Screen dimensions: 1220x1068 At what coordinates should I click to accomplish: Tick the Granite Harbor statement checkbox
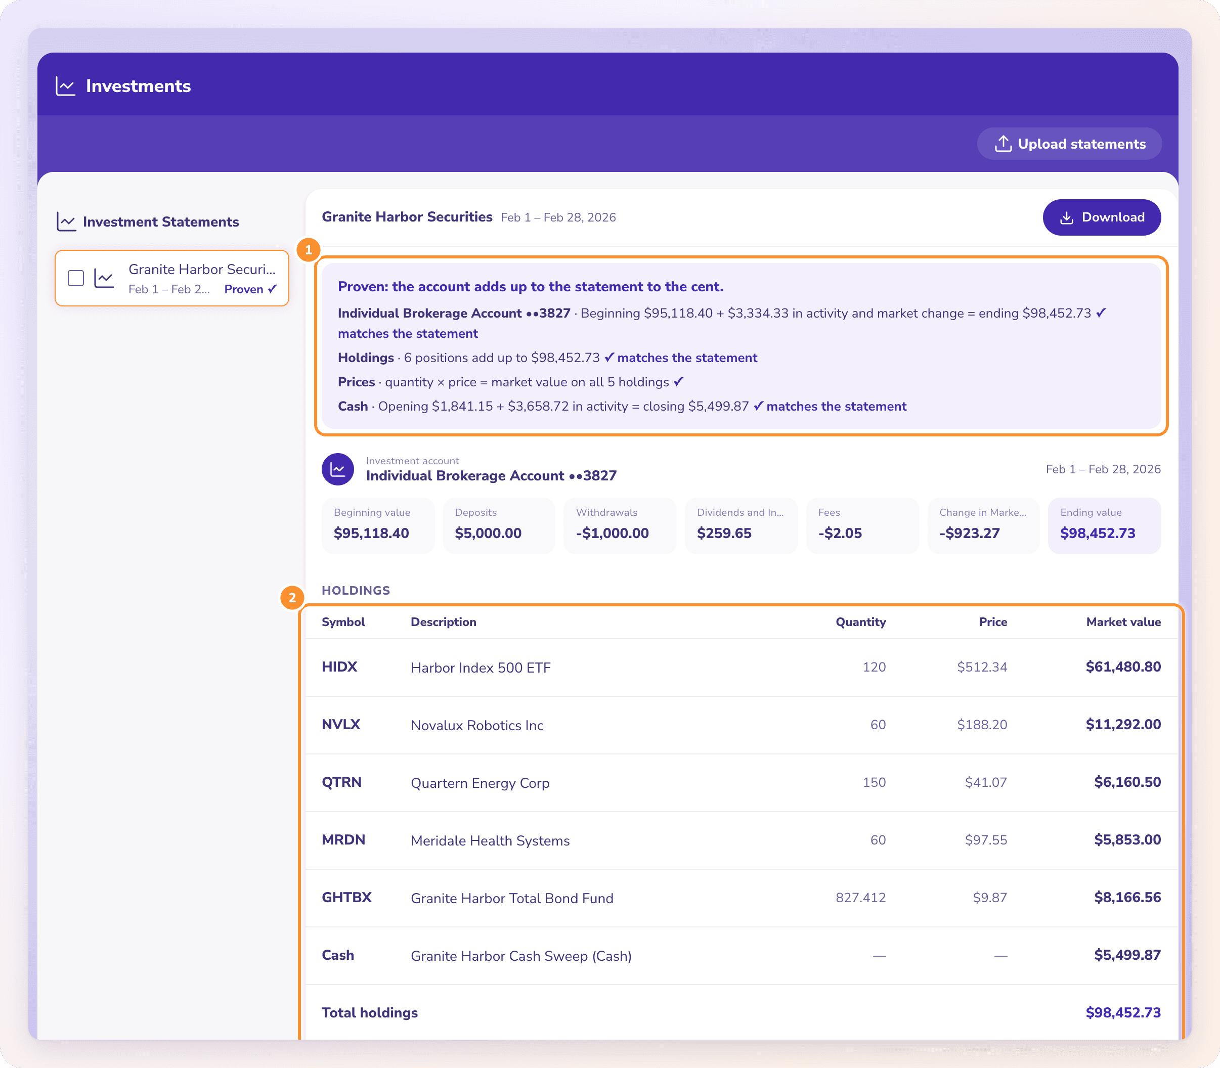point(76,278)
